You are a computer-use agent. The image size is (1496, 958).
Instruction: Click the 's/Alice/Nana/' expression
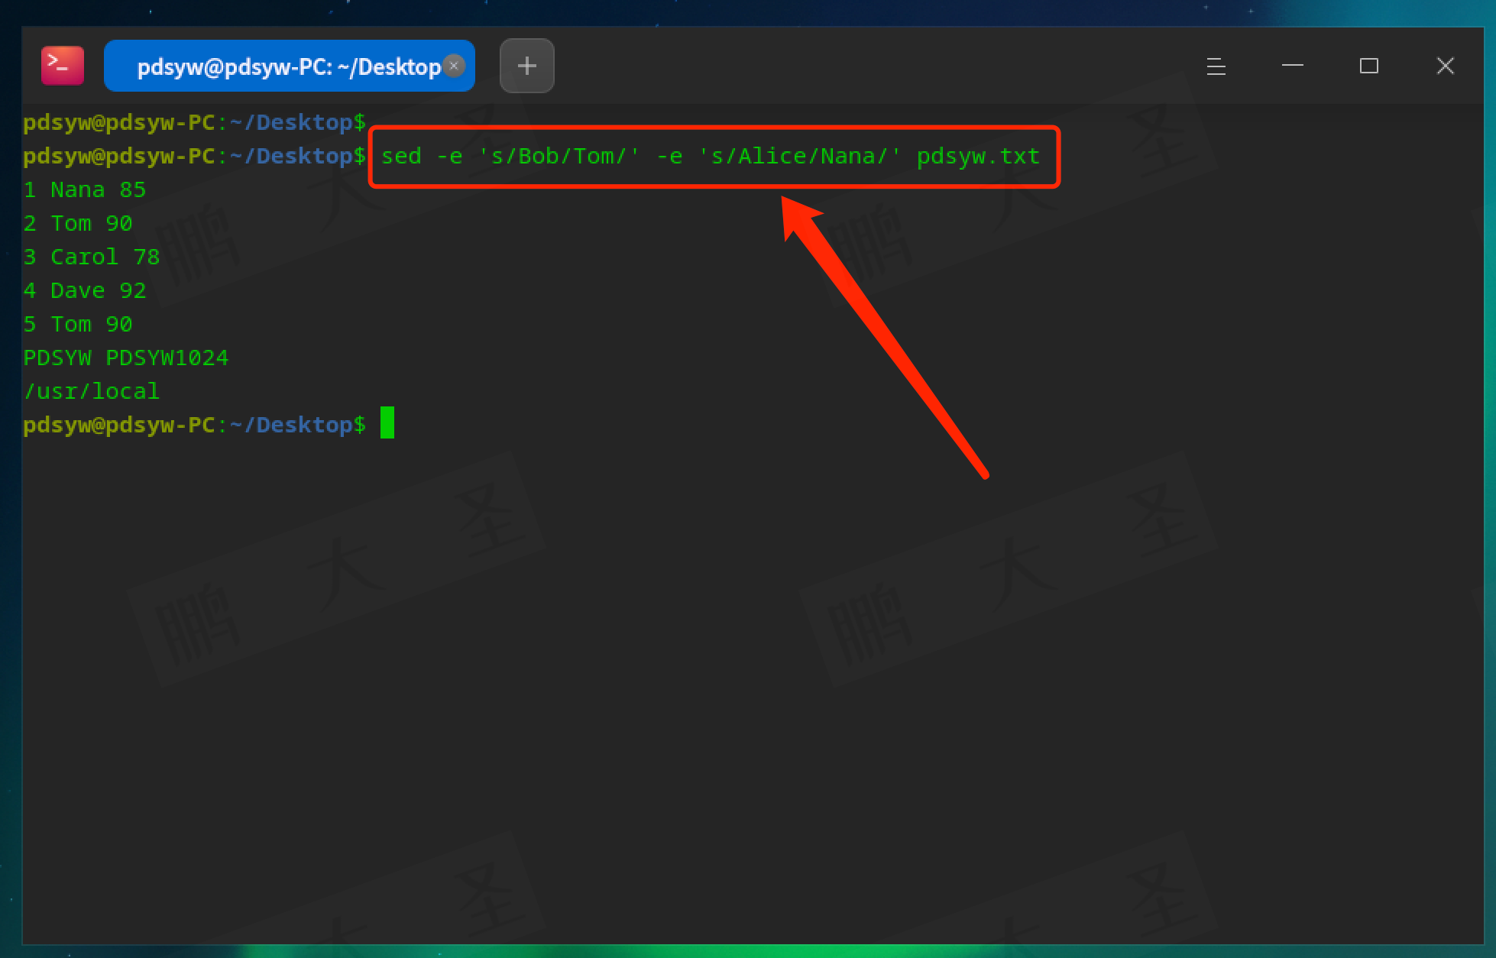click(x=798, y=157)
